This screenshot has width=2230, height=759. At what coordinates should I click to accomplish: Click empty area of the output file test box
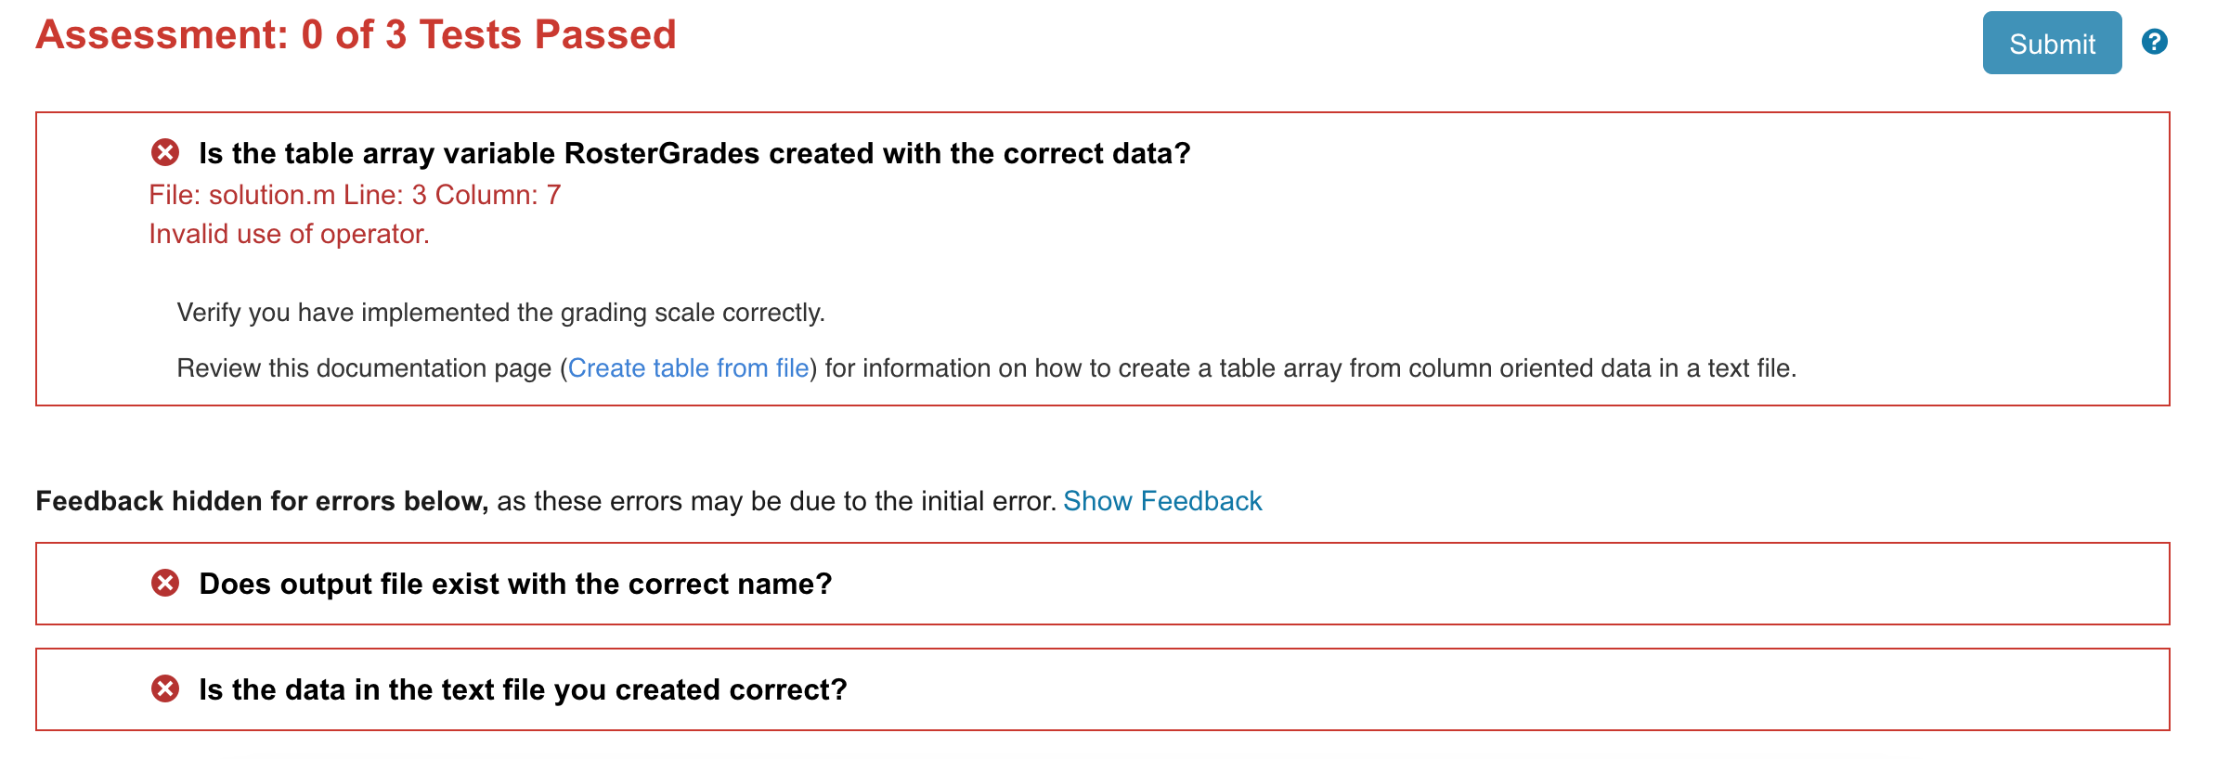click(1485, 584)
